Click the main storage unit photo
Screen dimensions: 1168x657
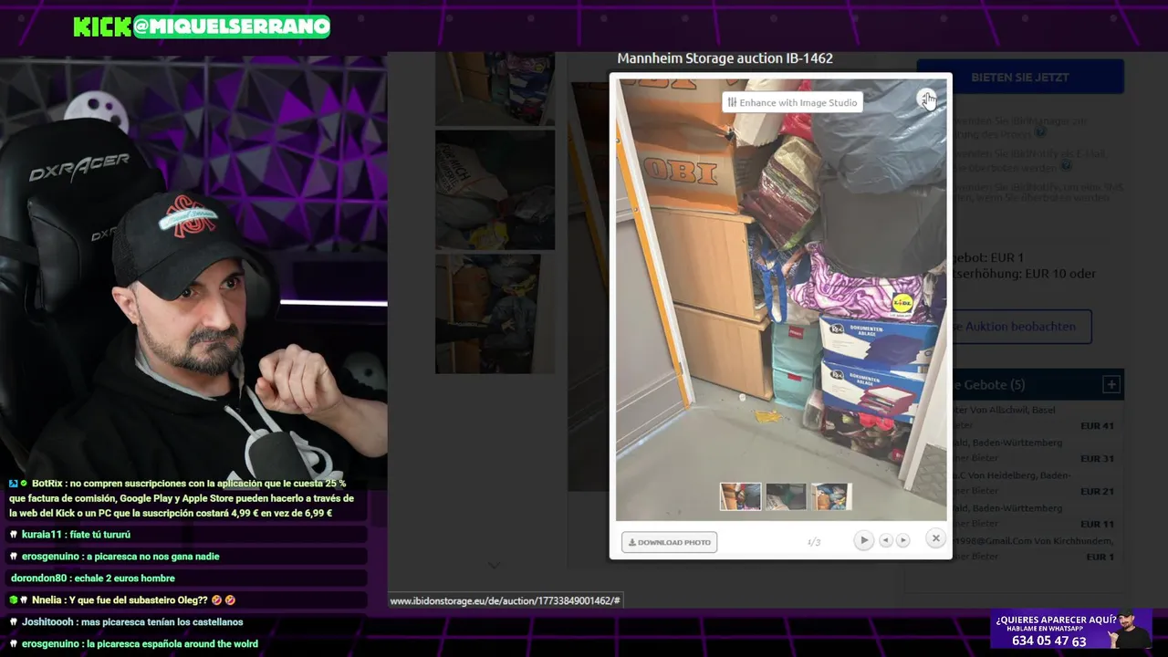pos(781,299)
